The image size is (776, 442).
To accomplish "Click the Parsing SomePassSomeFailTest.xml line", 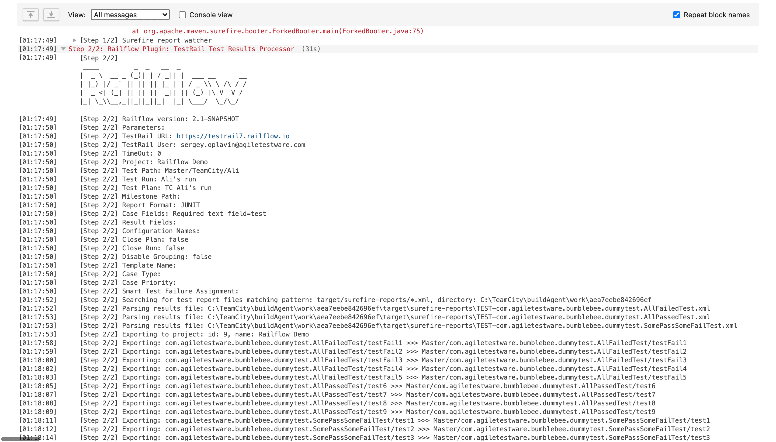I will [x=429, y=326].
